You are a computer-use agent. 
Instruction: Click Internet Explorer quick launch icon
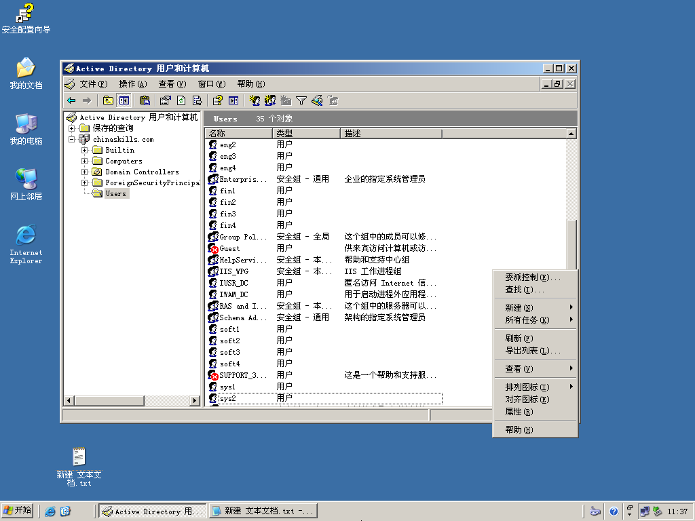pyautogui.click(x=50, y=512)
